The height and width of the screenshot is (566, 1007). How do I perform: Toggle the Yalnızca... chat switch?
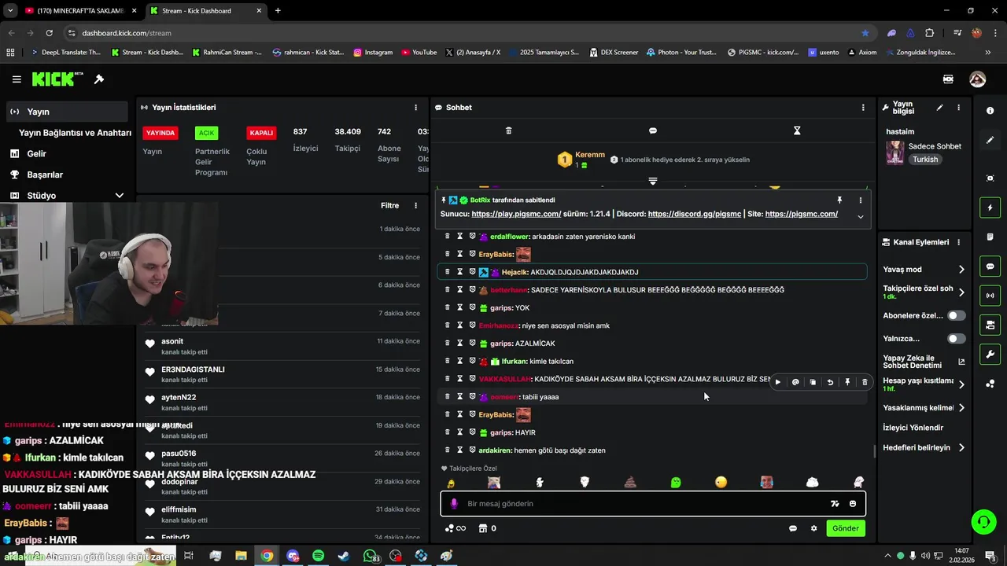[956, 339]
